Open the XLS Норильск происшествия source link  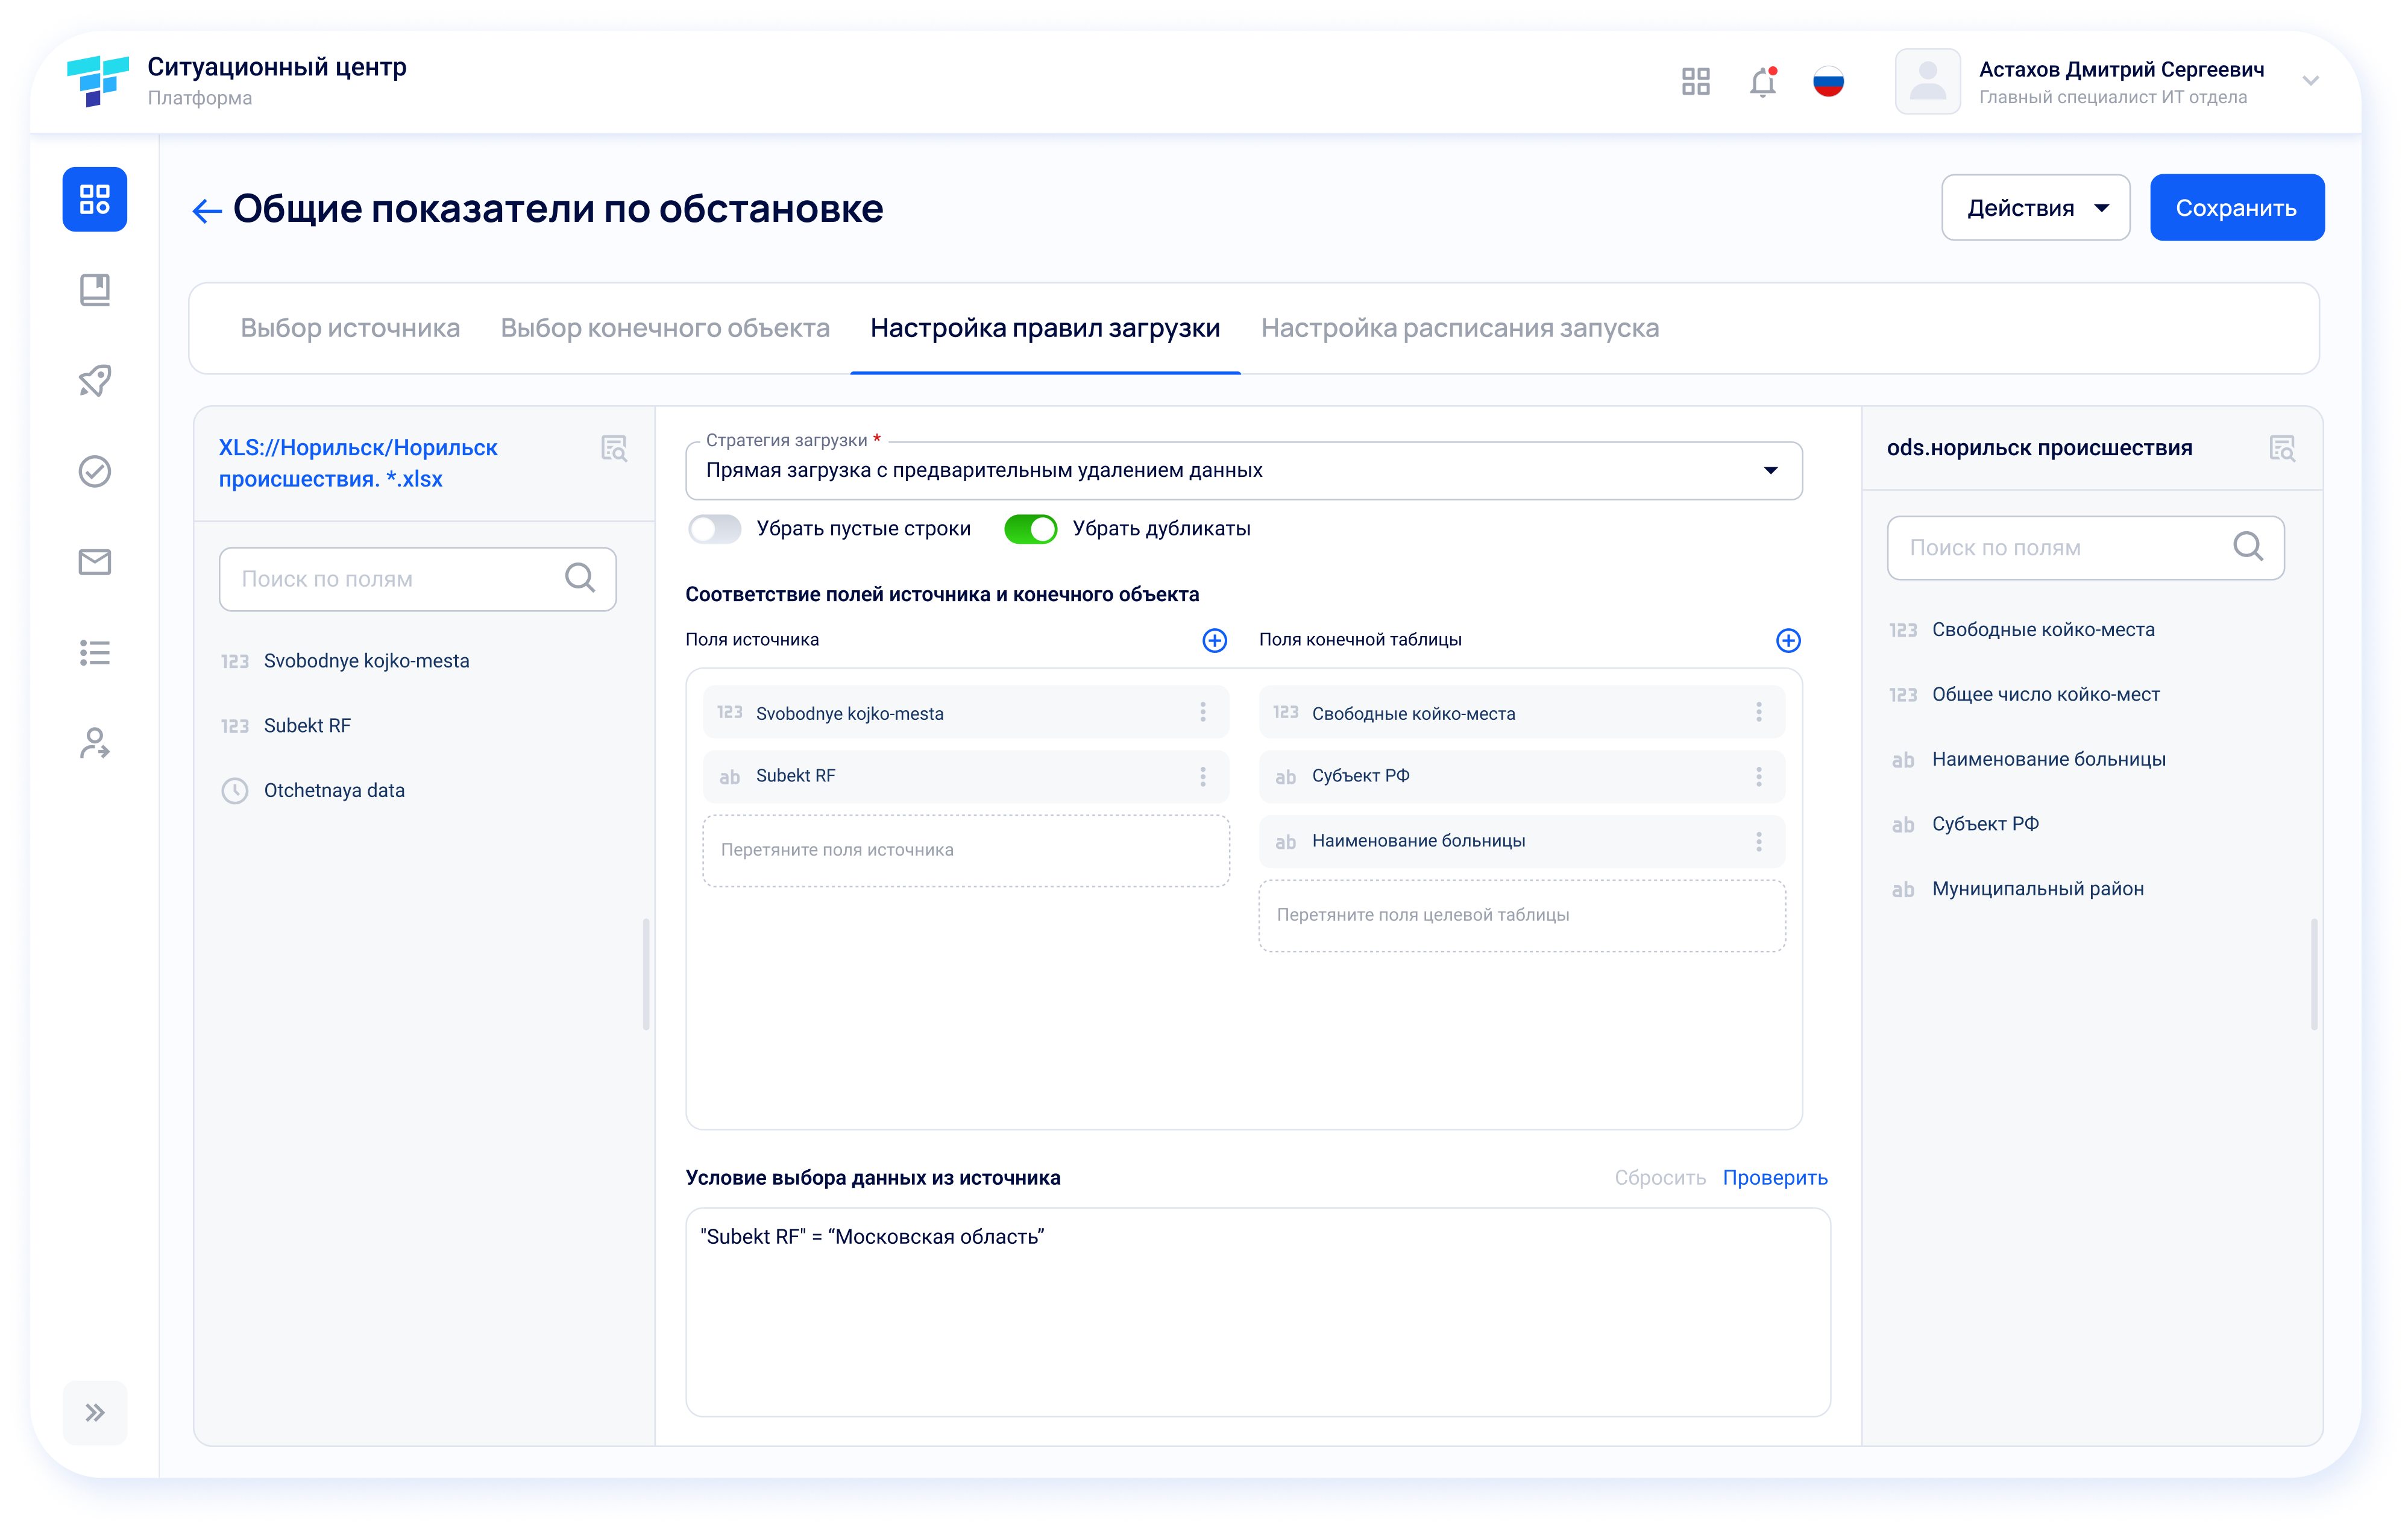point(358,463)
